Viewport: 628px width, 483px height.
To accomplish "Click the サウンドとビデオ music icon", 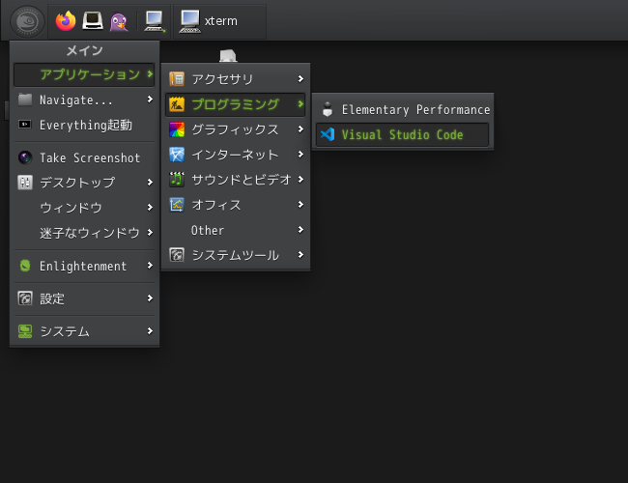I will click(x=177, y=180).
